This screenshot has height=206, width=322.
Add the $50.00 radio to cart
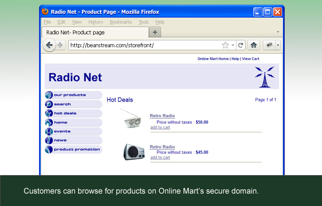[160, 127]
